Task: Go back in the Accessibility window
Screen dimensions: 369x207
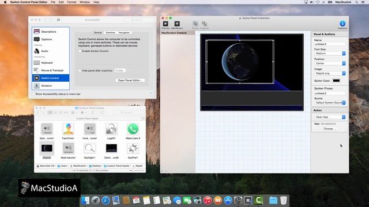Action: pyautogui.click(x=46, y=20)
